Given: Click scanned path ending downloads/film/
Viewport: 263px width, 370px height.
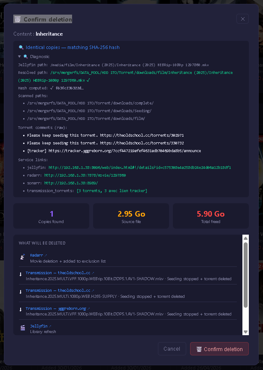Looking at the screenshot, I should point(86,119).
